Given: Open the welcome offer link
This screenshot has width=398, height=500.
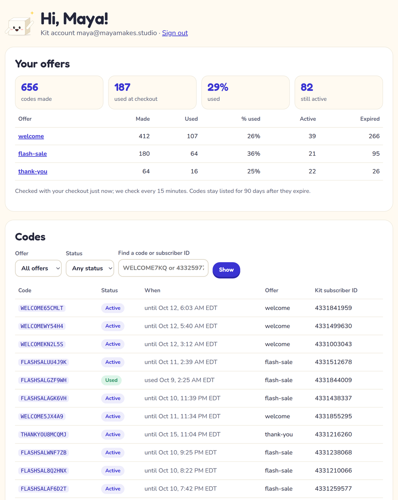Looking at the screenshot, I should click(31, 136).
